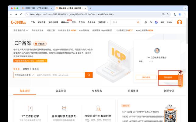Open the 云市场 menu item
Screen dimensions: 196x122
(x=82, y=22)
